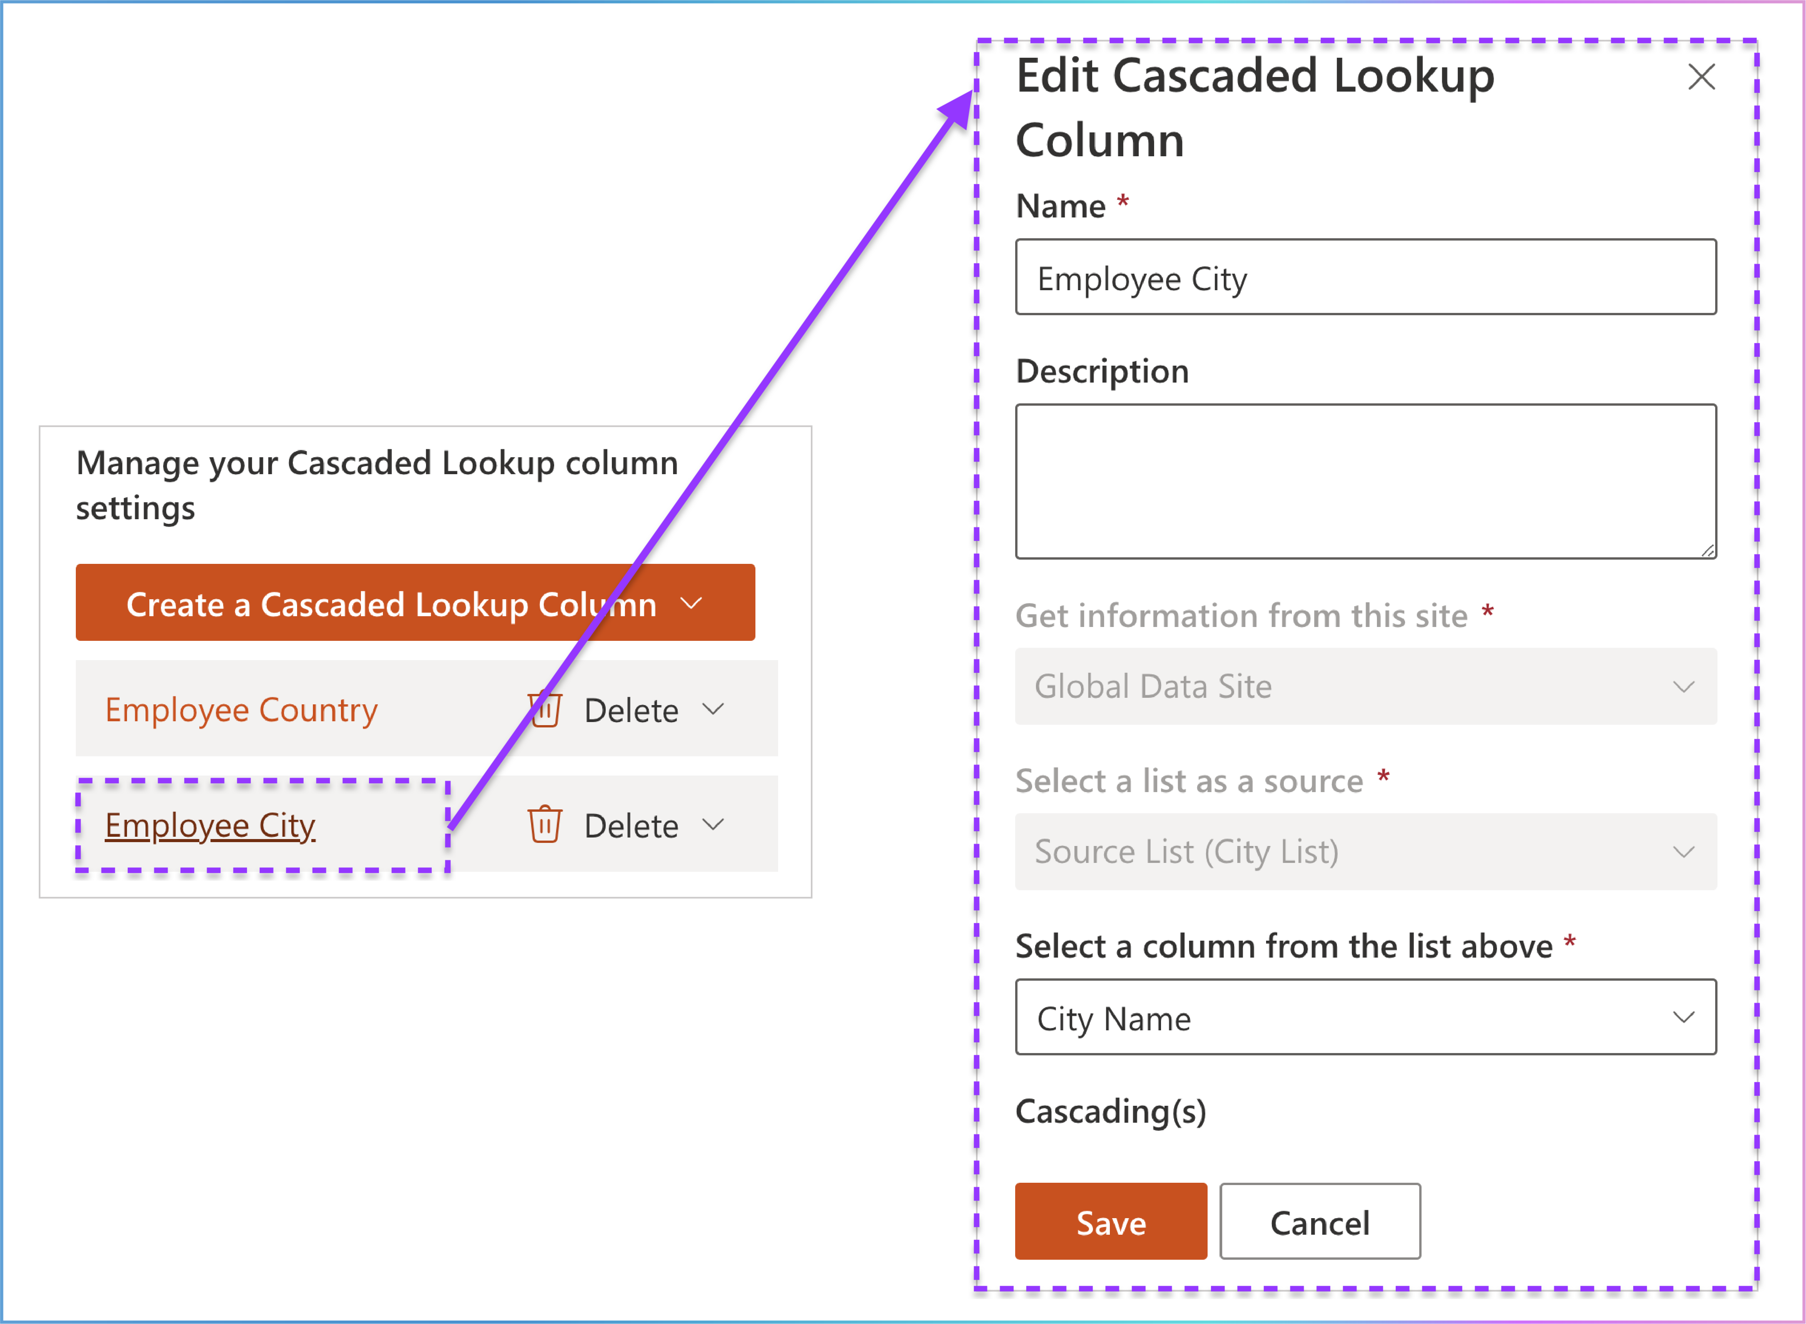The width and height of the screenshot is (1806, 1324).
Task: Click inside the Description text area
Action: 1365,481
